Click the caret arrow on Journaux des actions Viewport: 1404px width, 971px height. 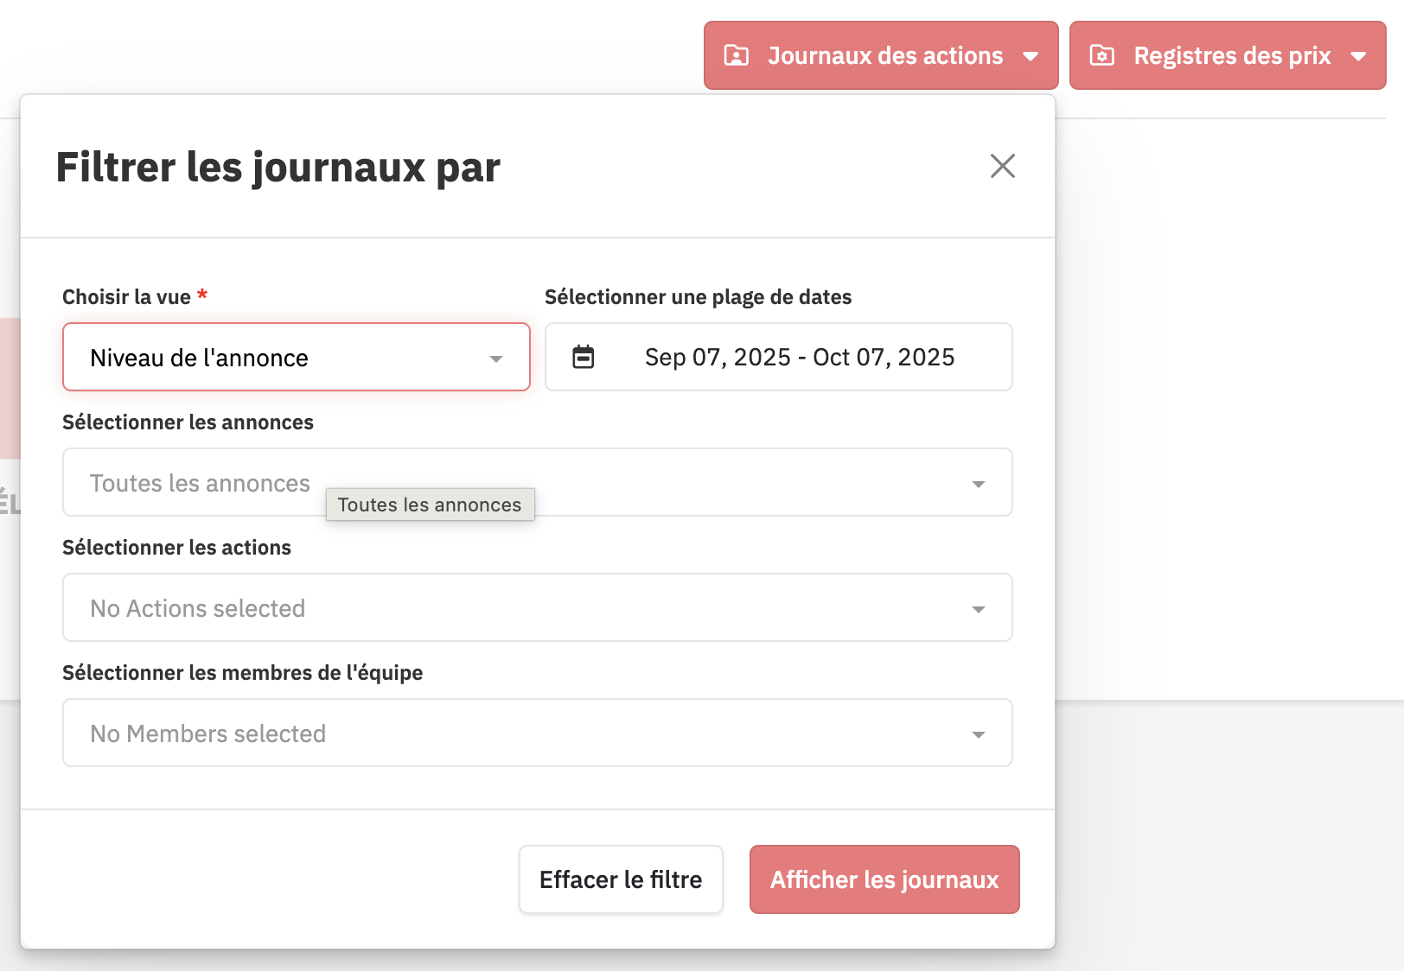[x=1031, y=56]
